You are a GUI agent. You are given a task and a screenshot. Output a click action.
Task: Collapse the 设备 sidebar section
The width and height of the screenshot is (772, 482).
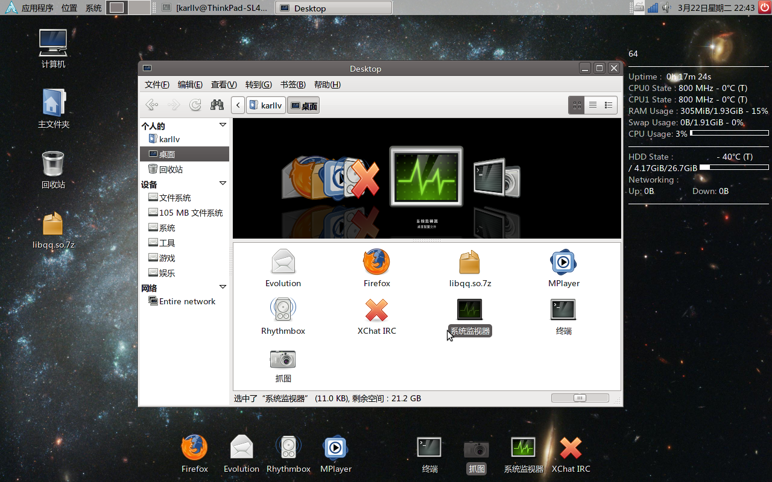tap(223, 184)
